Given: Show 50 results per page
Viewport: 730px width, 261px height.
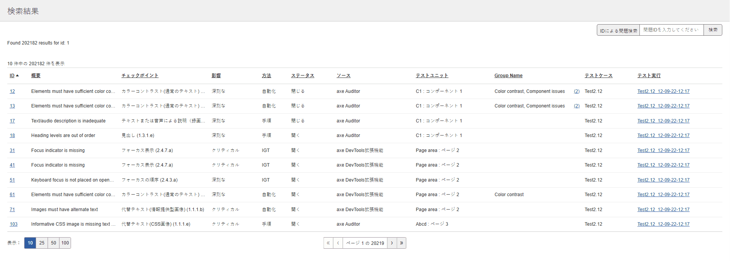Looking at the screenshot, I should 53,243.
